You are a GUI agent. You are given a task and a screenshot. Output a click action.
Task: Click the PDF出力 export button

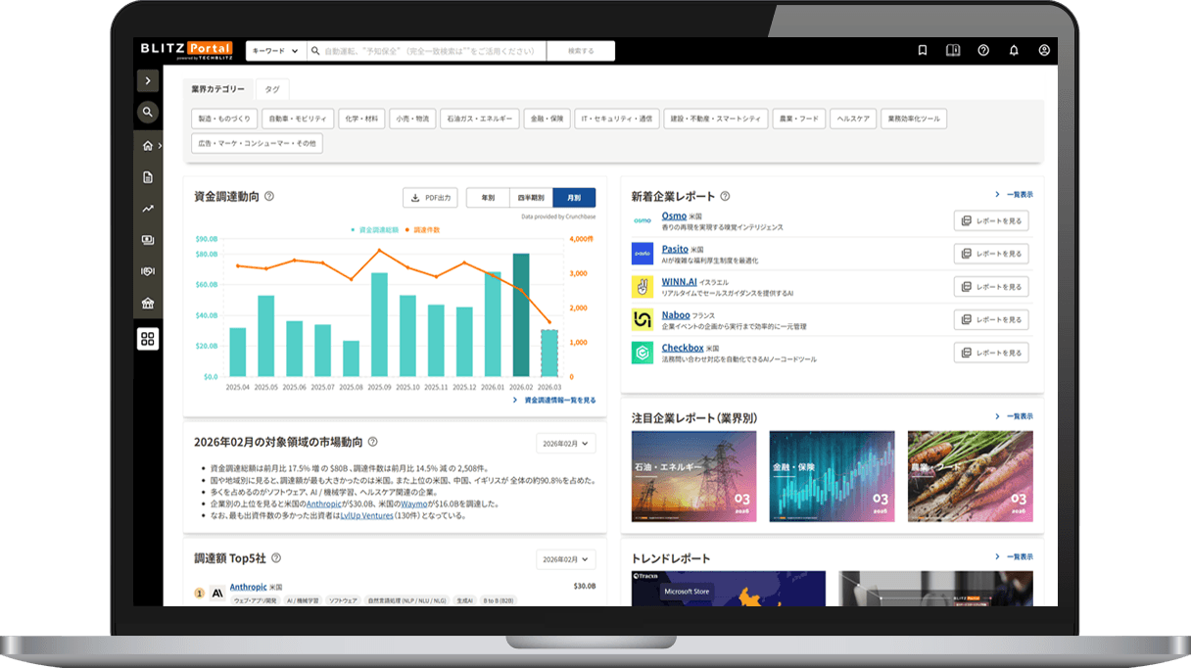click(x=430, y=198)
